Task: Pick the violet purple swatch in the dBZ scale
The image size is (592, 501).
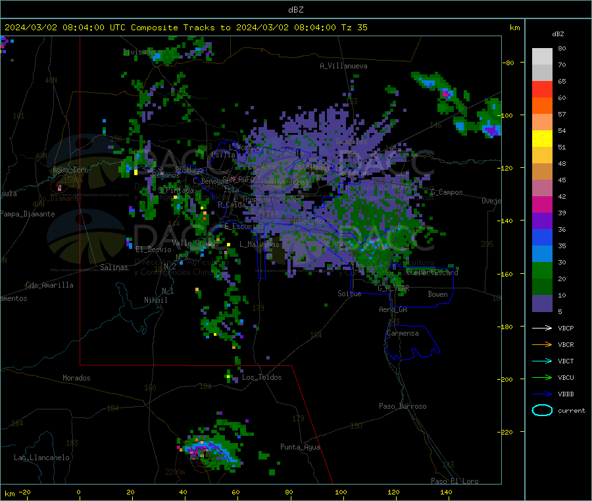Action: point(542,221)
